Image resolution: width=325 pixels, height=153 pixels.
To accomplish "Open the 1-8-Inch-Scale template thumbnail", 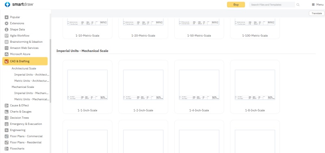I will tap(255, 85).
